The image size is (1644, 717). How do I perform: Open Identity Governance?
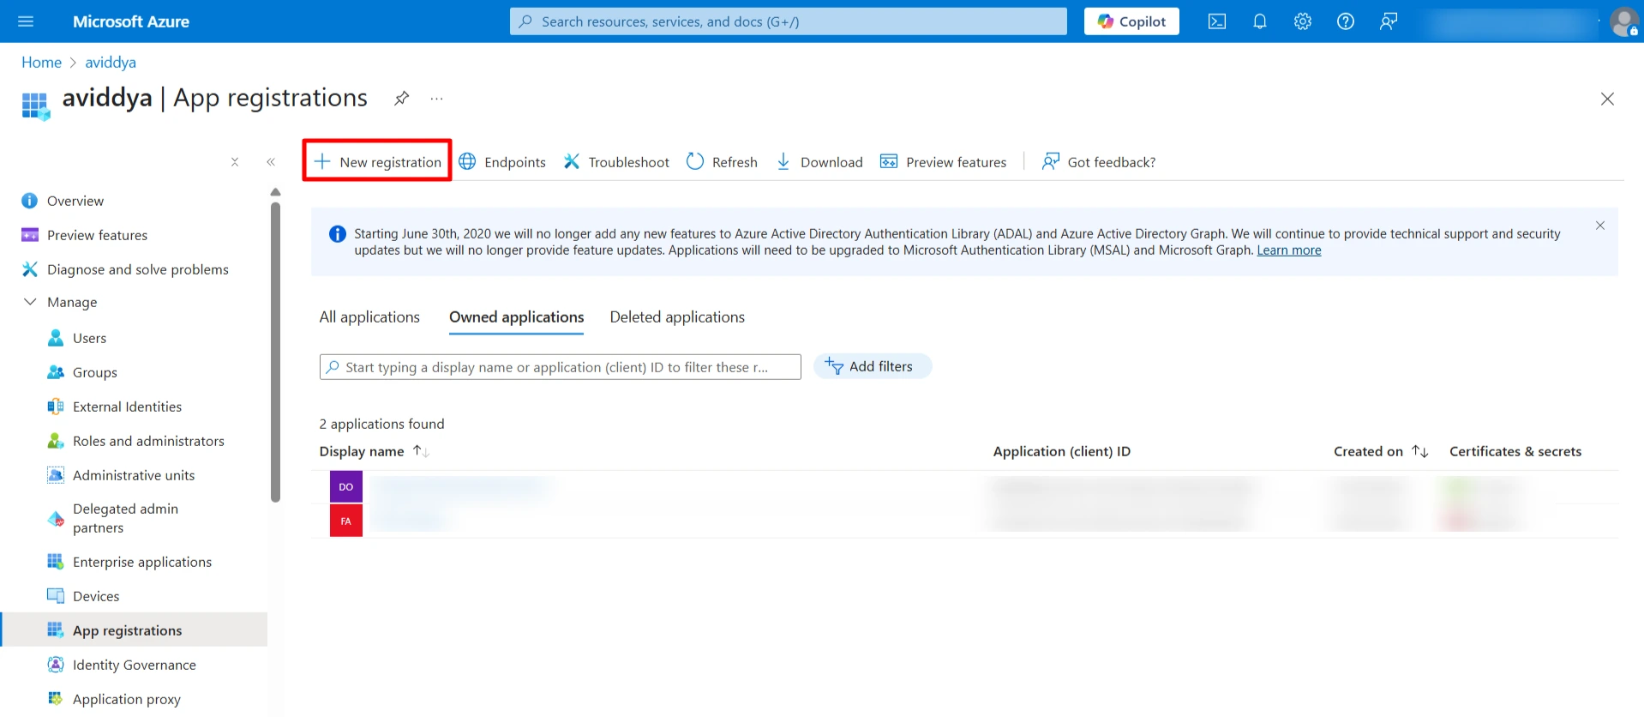click(x=135, y=665)
